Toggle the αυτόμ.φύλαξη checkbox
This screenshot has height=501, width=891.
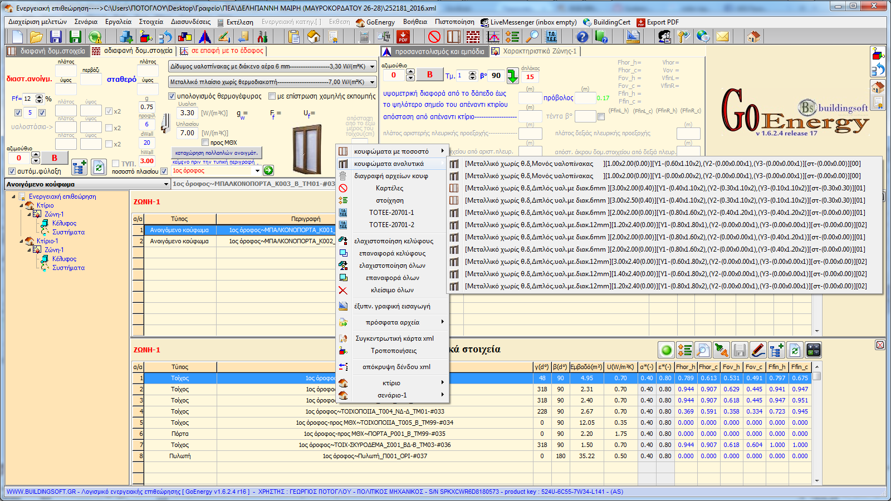pyautogui.click(x=12, y=171)
